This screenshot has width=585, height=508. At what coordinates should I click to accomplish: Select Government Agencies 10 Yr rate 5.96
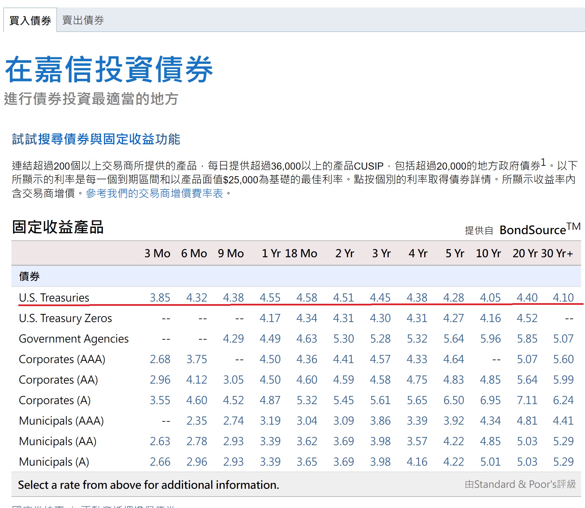pyautogui.click(x=491, y=339)
